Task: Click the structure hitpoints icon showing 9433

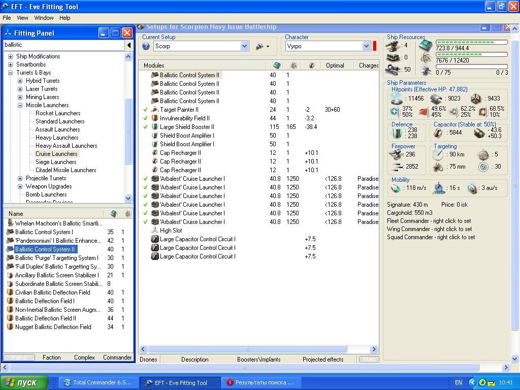Action: [475, 99]
